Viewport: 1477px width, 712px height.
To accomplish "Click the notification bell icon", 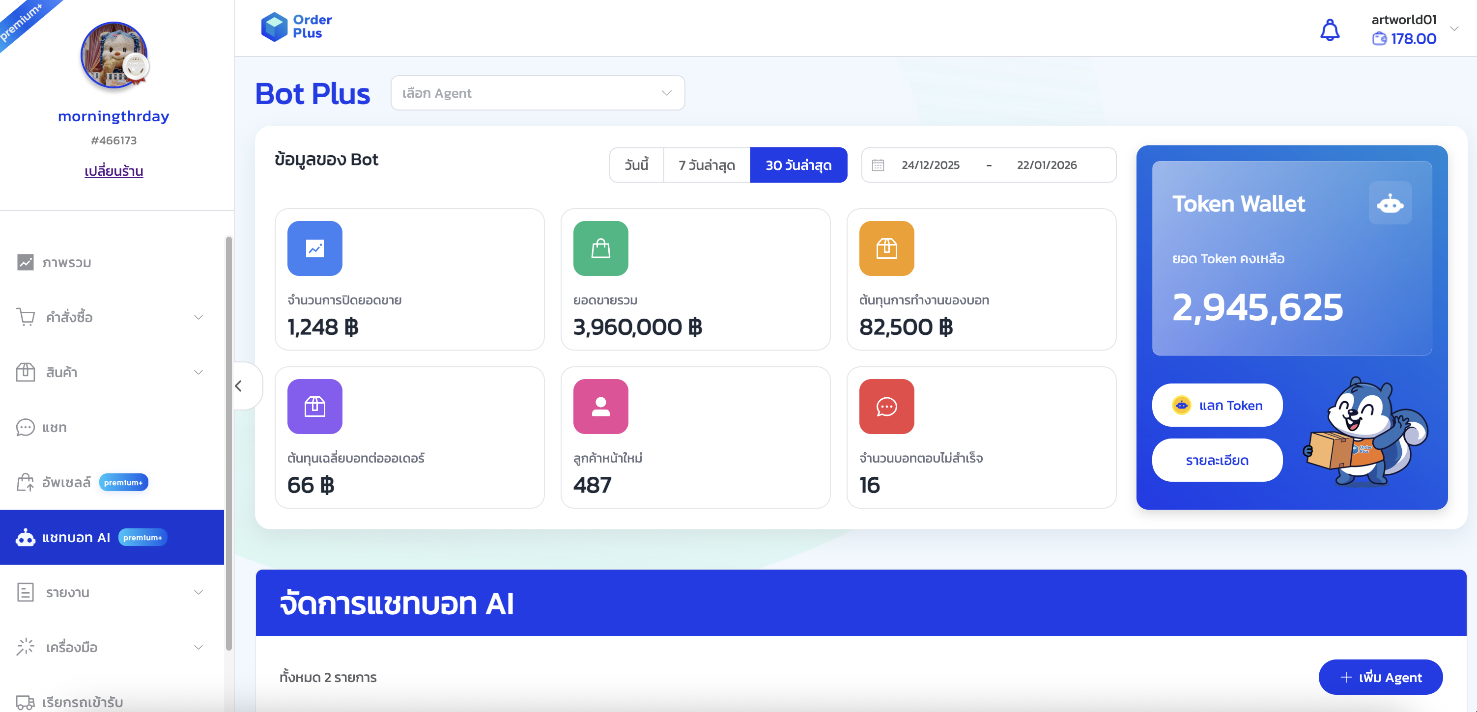I will [1330, 30].
